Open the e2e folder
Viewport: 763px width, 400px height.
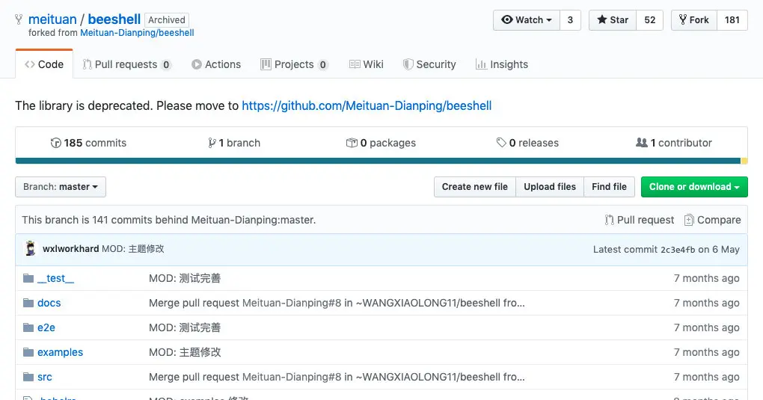click(x=46, y=327)
